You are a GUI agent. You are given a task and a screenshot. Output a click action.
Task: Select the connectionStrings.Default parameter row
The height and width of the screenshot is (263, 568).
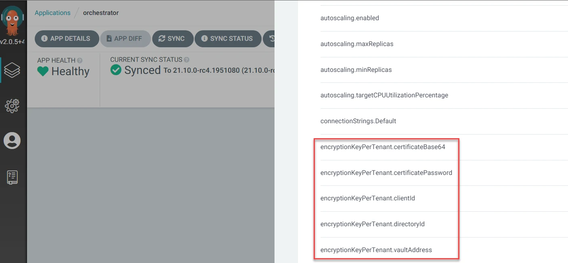(x=444, y=121)
